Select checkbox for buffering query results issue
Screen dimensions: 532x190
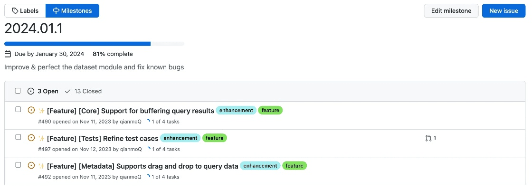(18, 109)
